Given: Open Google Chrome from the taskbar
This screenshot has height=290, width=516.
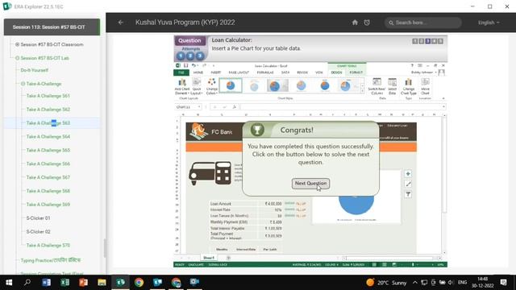Looking at the screenshot, I should [x=139, y=282].
